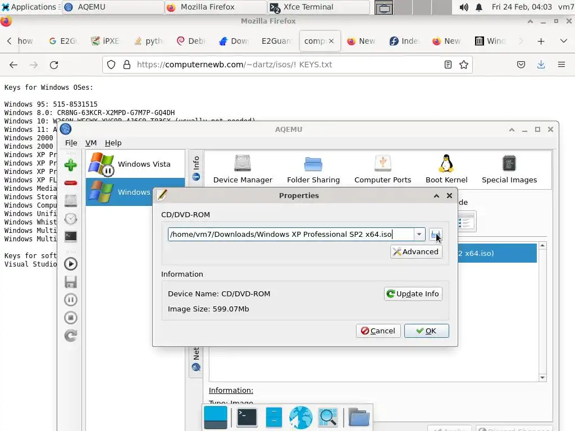
Task: Open AQEMU VM menu
Action: (90, 143)
